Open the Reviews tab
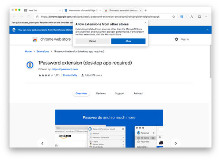221x160 pixels. point(101,93)
